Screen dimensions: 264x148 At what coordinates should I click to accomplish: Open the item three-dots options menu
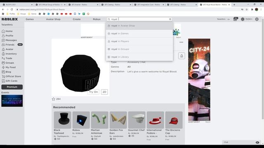click(x=181, y=42)
